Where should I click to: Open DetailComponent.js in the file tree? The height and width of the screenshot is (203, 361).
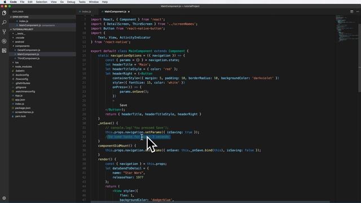pos(29,50)
